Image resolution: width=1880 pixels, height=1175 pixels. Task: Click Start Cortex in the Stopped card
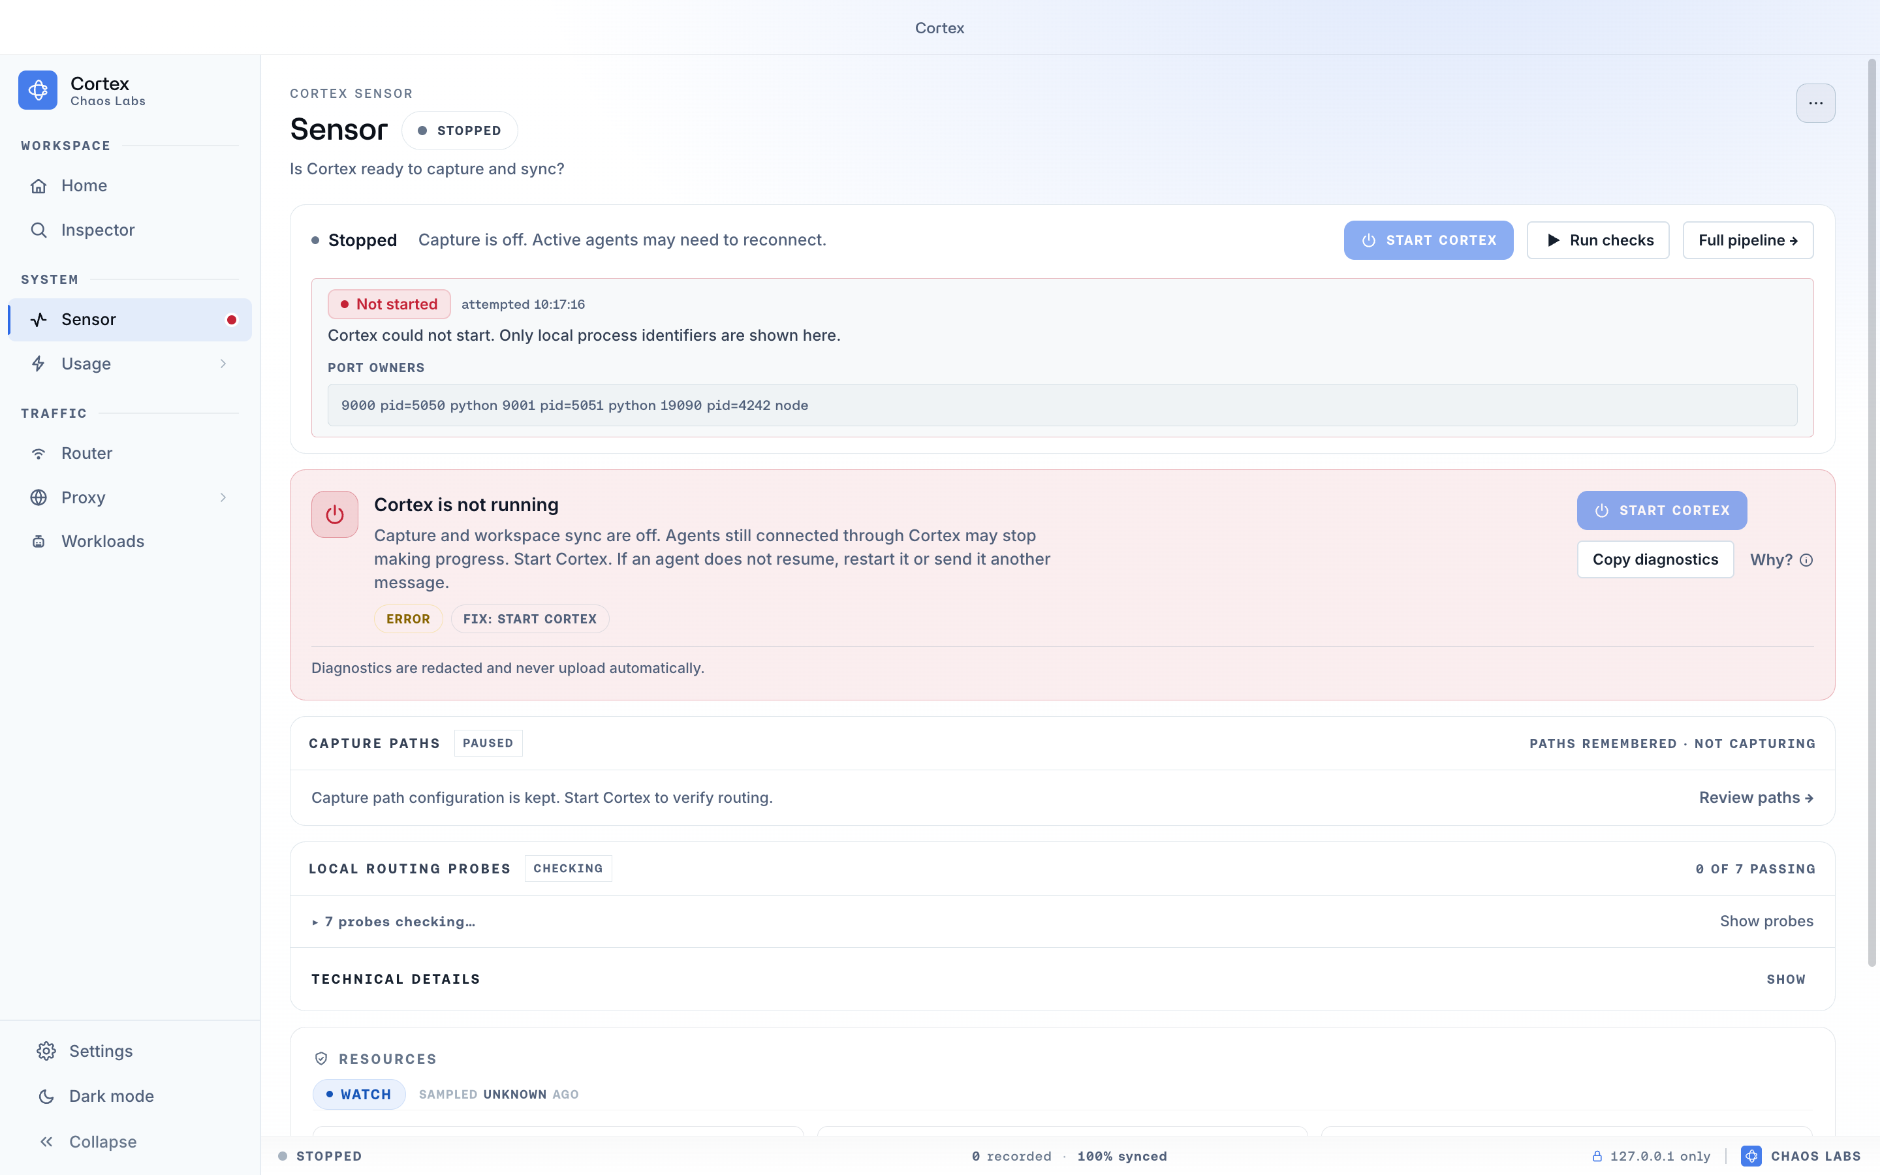(x=1428, y=240)
